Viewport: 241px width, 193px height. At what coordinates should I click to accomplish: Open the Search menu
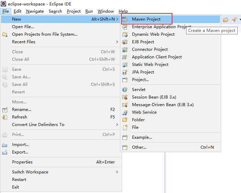click(55, 11)
